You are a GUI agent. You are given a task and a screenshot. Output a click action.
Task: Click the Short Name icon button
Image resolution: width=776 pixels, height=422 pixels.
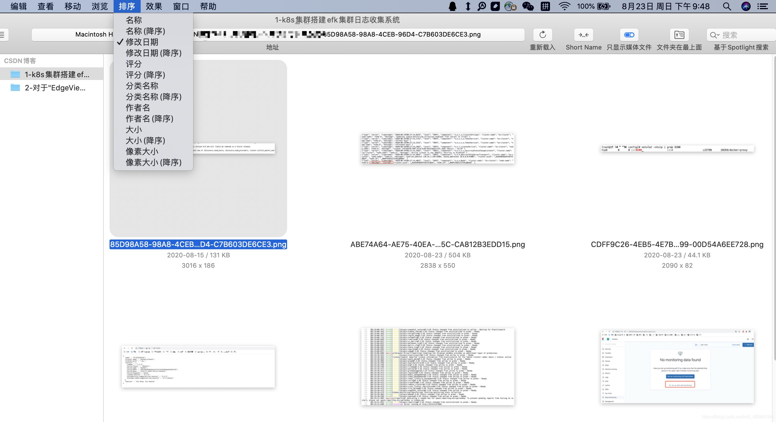[583, 35]
